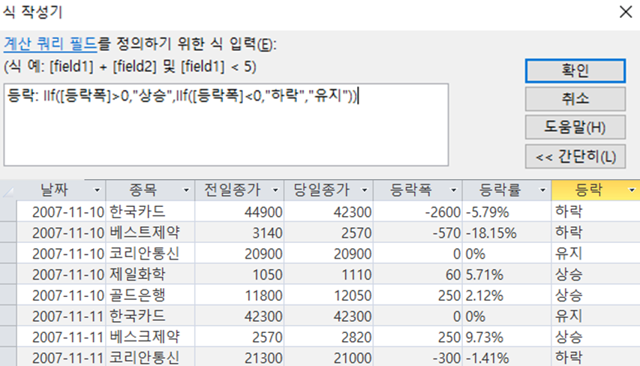Open 전일종가 column filter dropdown
The width and height of the screenshot is (640, 366).
point(275,190)
